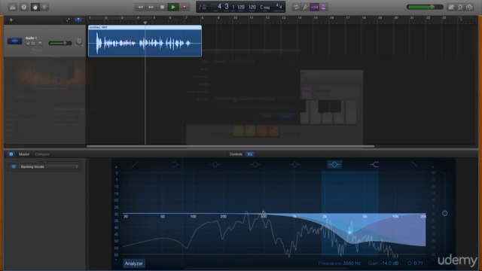The height and width of the screenshot is (271, 482).
Task: Switch to the Master tab
Action: pos(24,154)
